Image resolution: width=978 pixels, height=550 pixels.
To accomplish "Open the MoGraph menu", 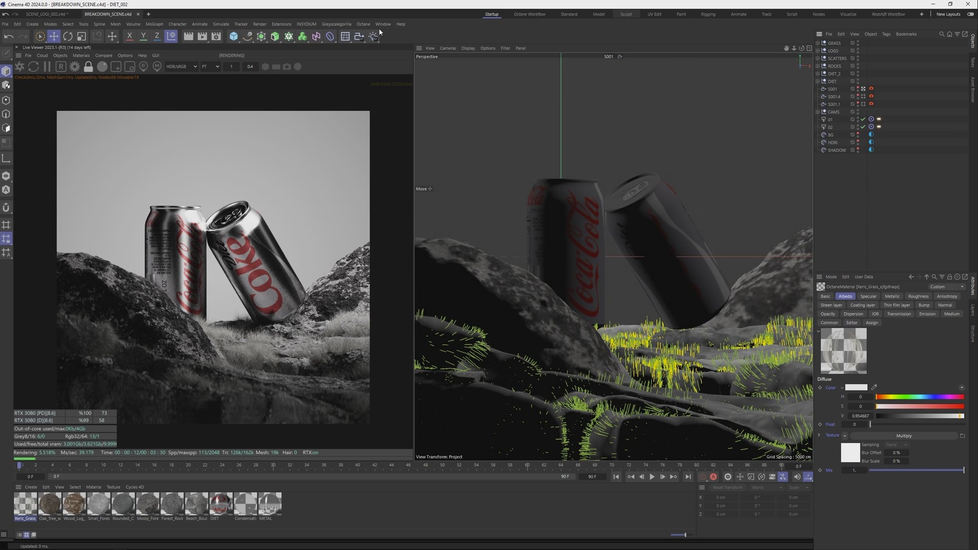I will 154,24.
